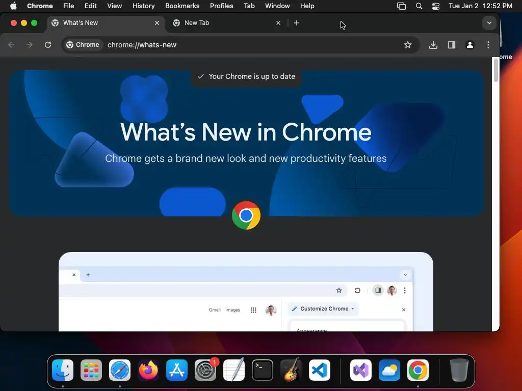Image resolution: width=522 pixels, height=391 pixels.
Task: Open the History menu
Action: (x=143, y=6)
